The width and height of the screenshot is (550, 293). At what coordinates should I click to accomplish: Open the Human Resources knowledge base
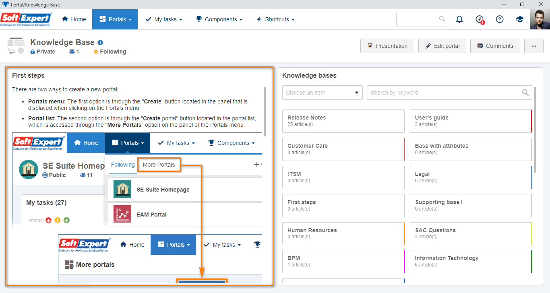tap(343, 234)
